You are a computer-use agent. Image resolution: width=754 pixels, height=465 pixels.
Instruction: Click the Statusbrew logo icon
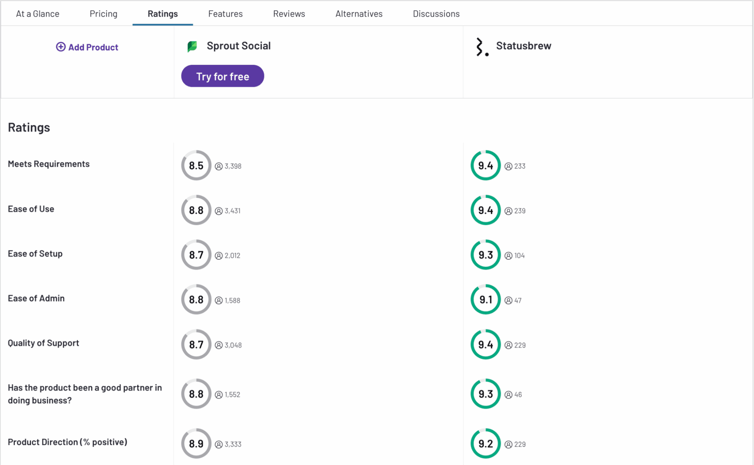[482, 47]
